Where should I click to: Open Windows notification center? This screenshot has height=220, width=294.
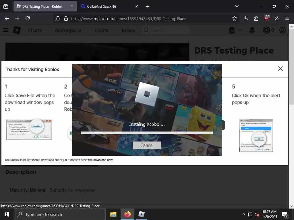tap(285, 215)
